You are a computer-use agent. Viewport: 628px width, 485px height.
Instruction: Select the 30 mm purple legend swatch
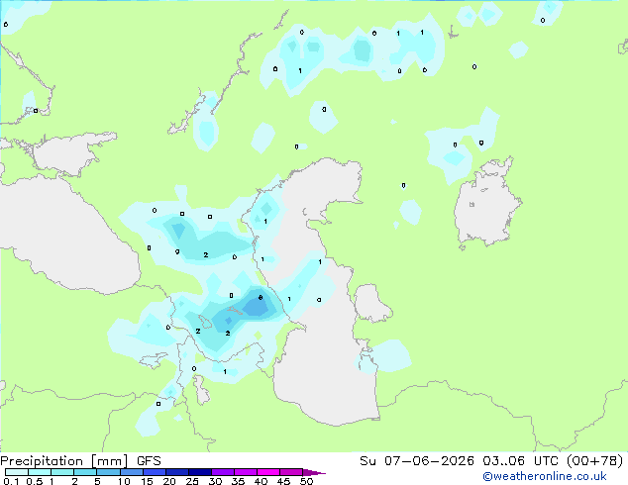222,472
